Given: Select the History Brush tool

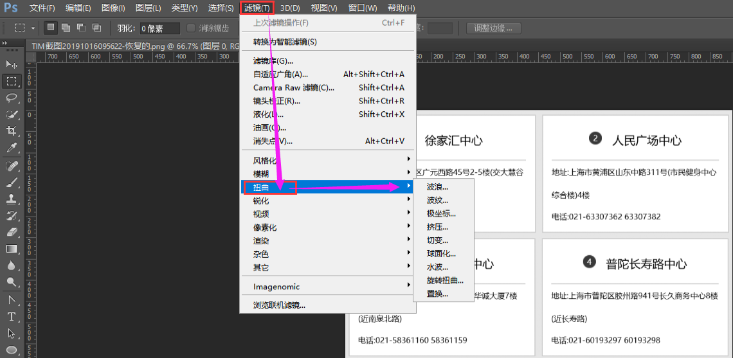Looking at the screenshot, I should coord(12,216).
